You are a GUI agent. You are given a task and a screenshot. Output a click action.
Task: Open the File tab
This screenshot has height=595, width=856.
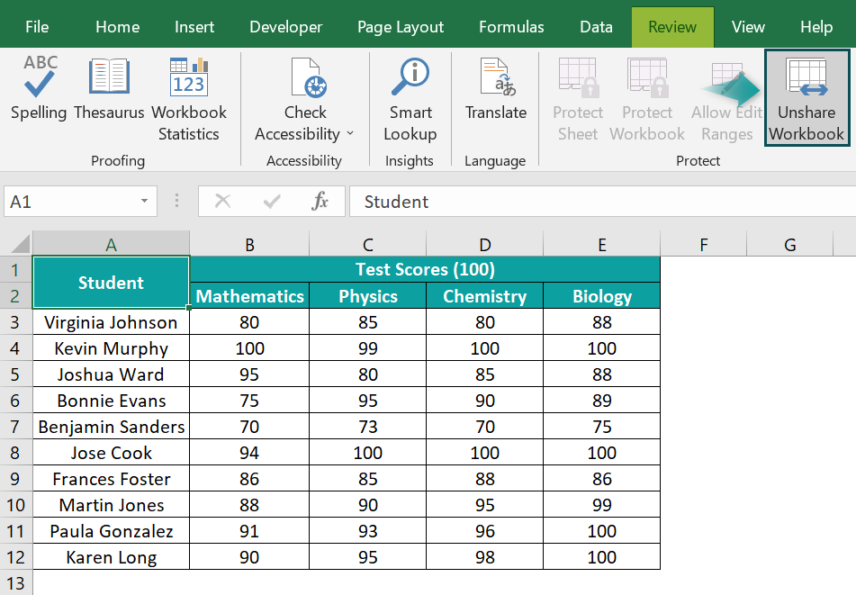(x=37, y=27)
